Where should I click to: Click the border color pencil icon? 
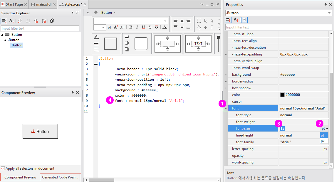(96, 37)
